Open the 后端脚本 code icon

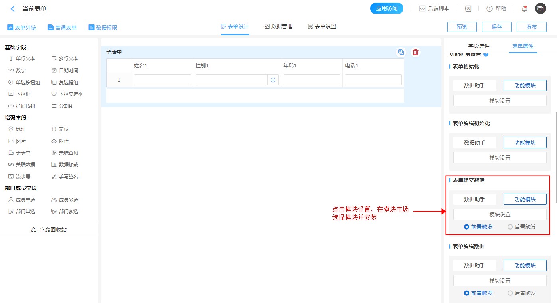point(422,9)
